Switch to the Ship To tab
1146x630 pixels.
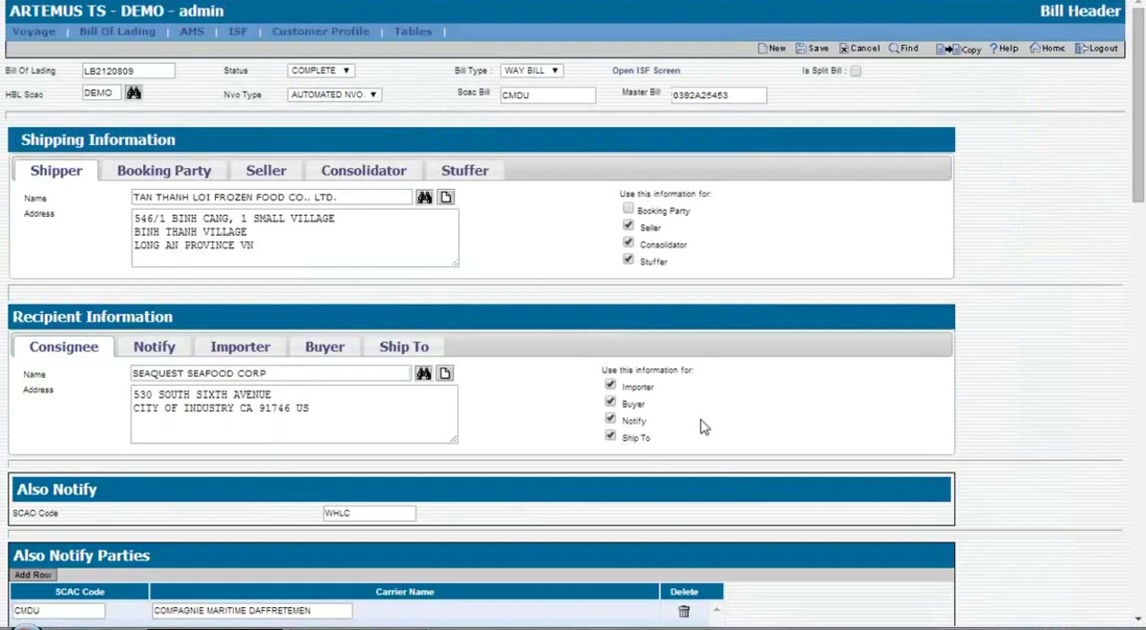[404, 346]
